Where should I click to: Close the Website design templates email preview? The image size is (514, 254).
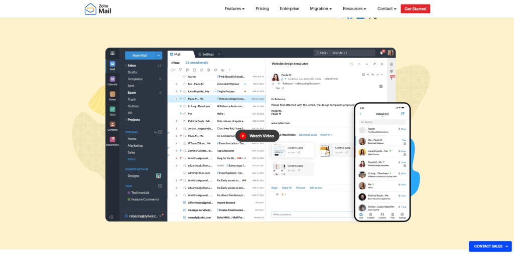(382, 64)
